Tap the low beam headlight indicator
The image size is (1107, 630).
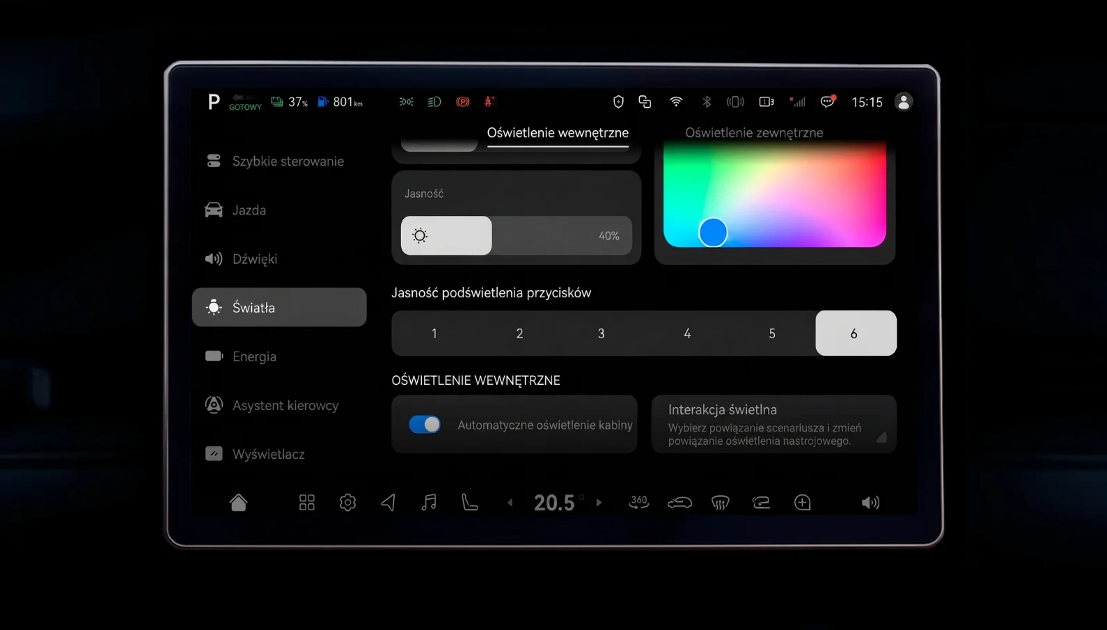pos(434,102)
